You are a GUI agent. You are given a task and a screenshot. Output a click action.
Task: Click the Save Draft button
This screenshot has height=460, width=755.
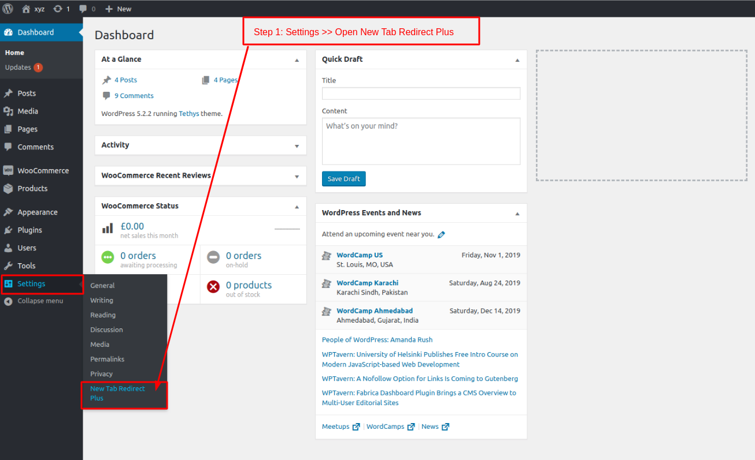click(x=344, y=179)
